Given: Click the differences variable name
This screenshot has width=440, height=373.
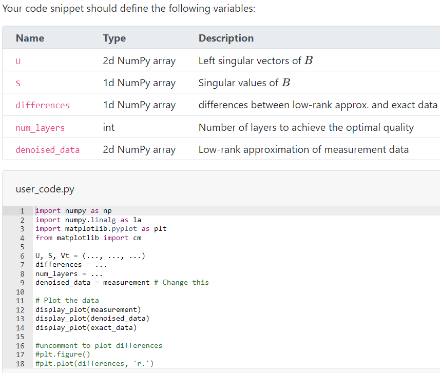Looking at the screenshot, I should click(x=42, y=105).
